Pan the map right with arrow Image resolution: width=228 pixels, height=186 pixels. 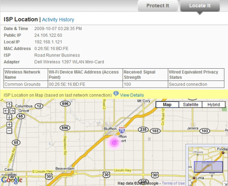pyautogui.click(x=12, y=111)
